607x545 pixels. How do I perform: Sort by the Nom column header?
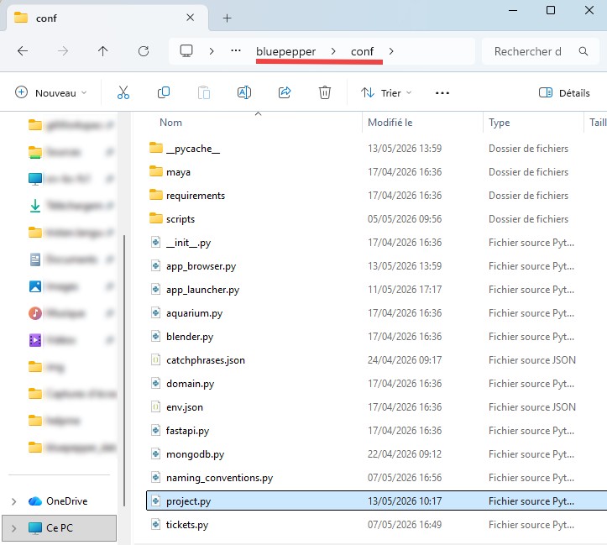click(x=170, y=123)
